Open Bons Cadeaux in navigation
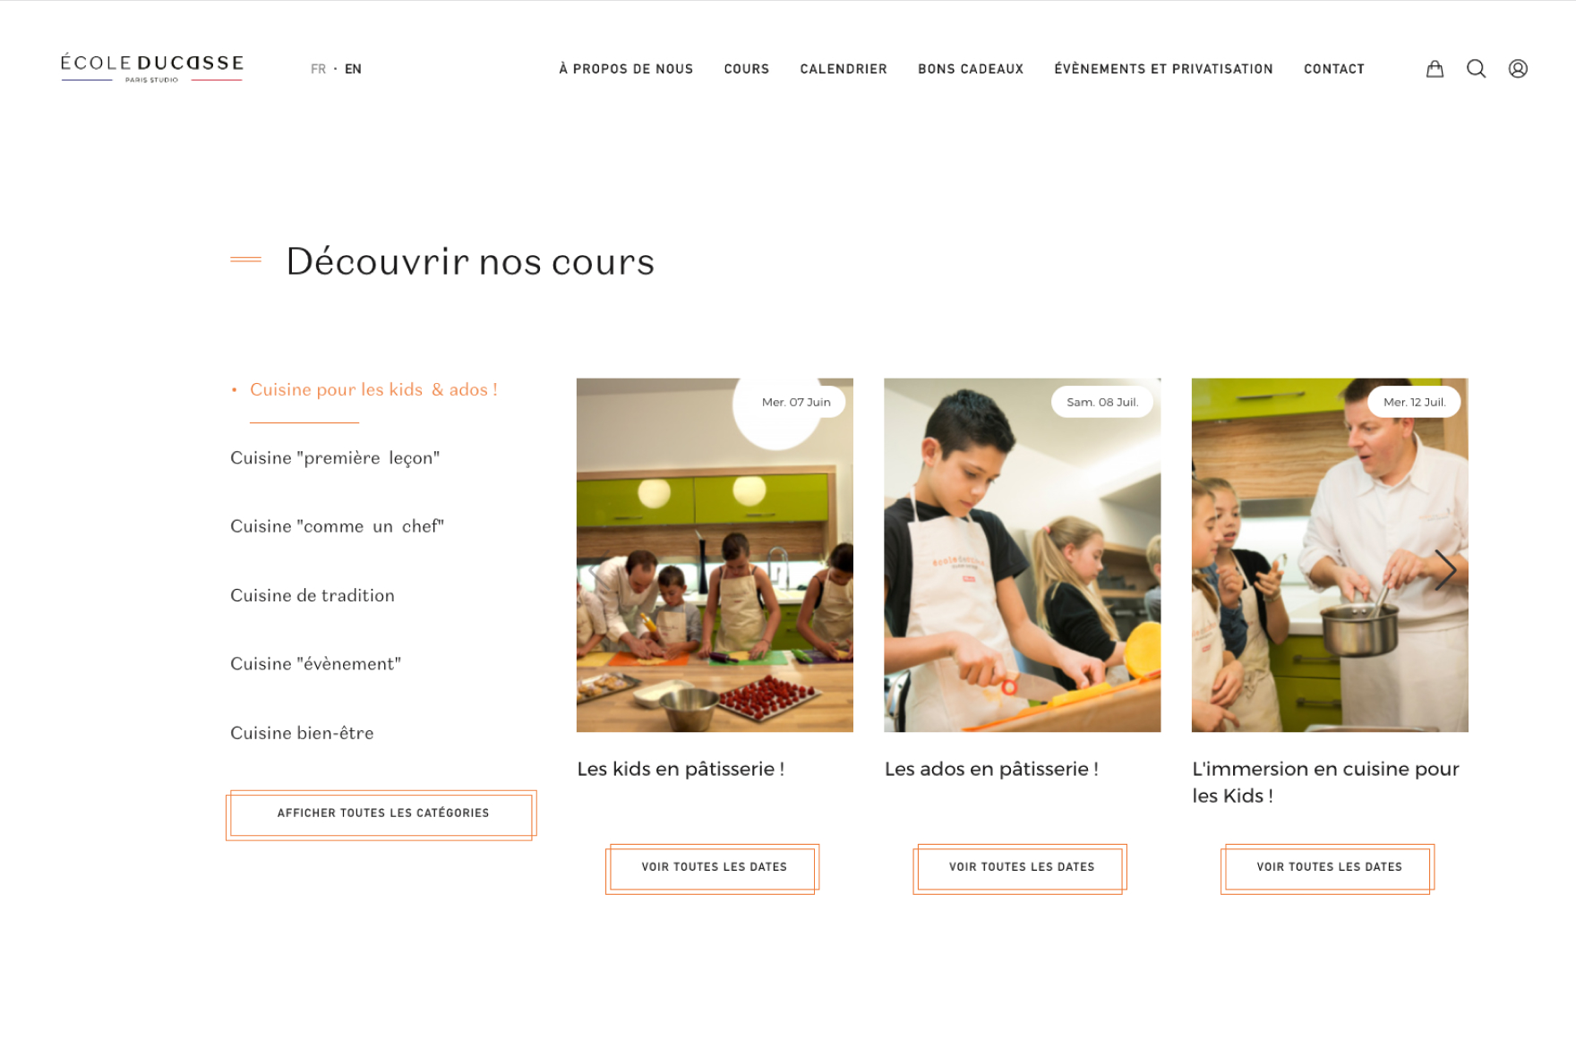 [x=971, y=69]
